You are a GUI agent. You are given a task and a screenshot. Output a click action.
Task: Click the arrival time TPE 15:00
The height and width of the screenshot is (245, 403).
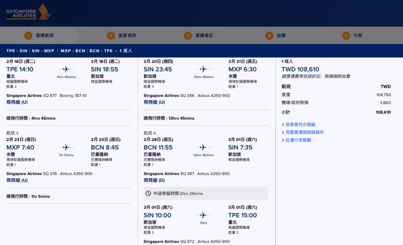coord(242,215)
